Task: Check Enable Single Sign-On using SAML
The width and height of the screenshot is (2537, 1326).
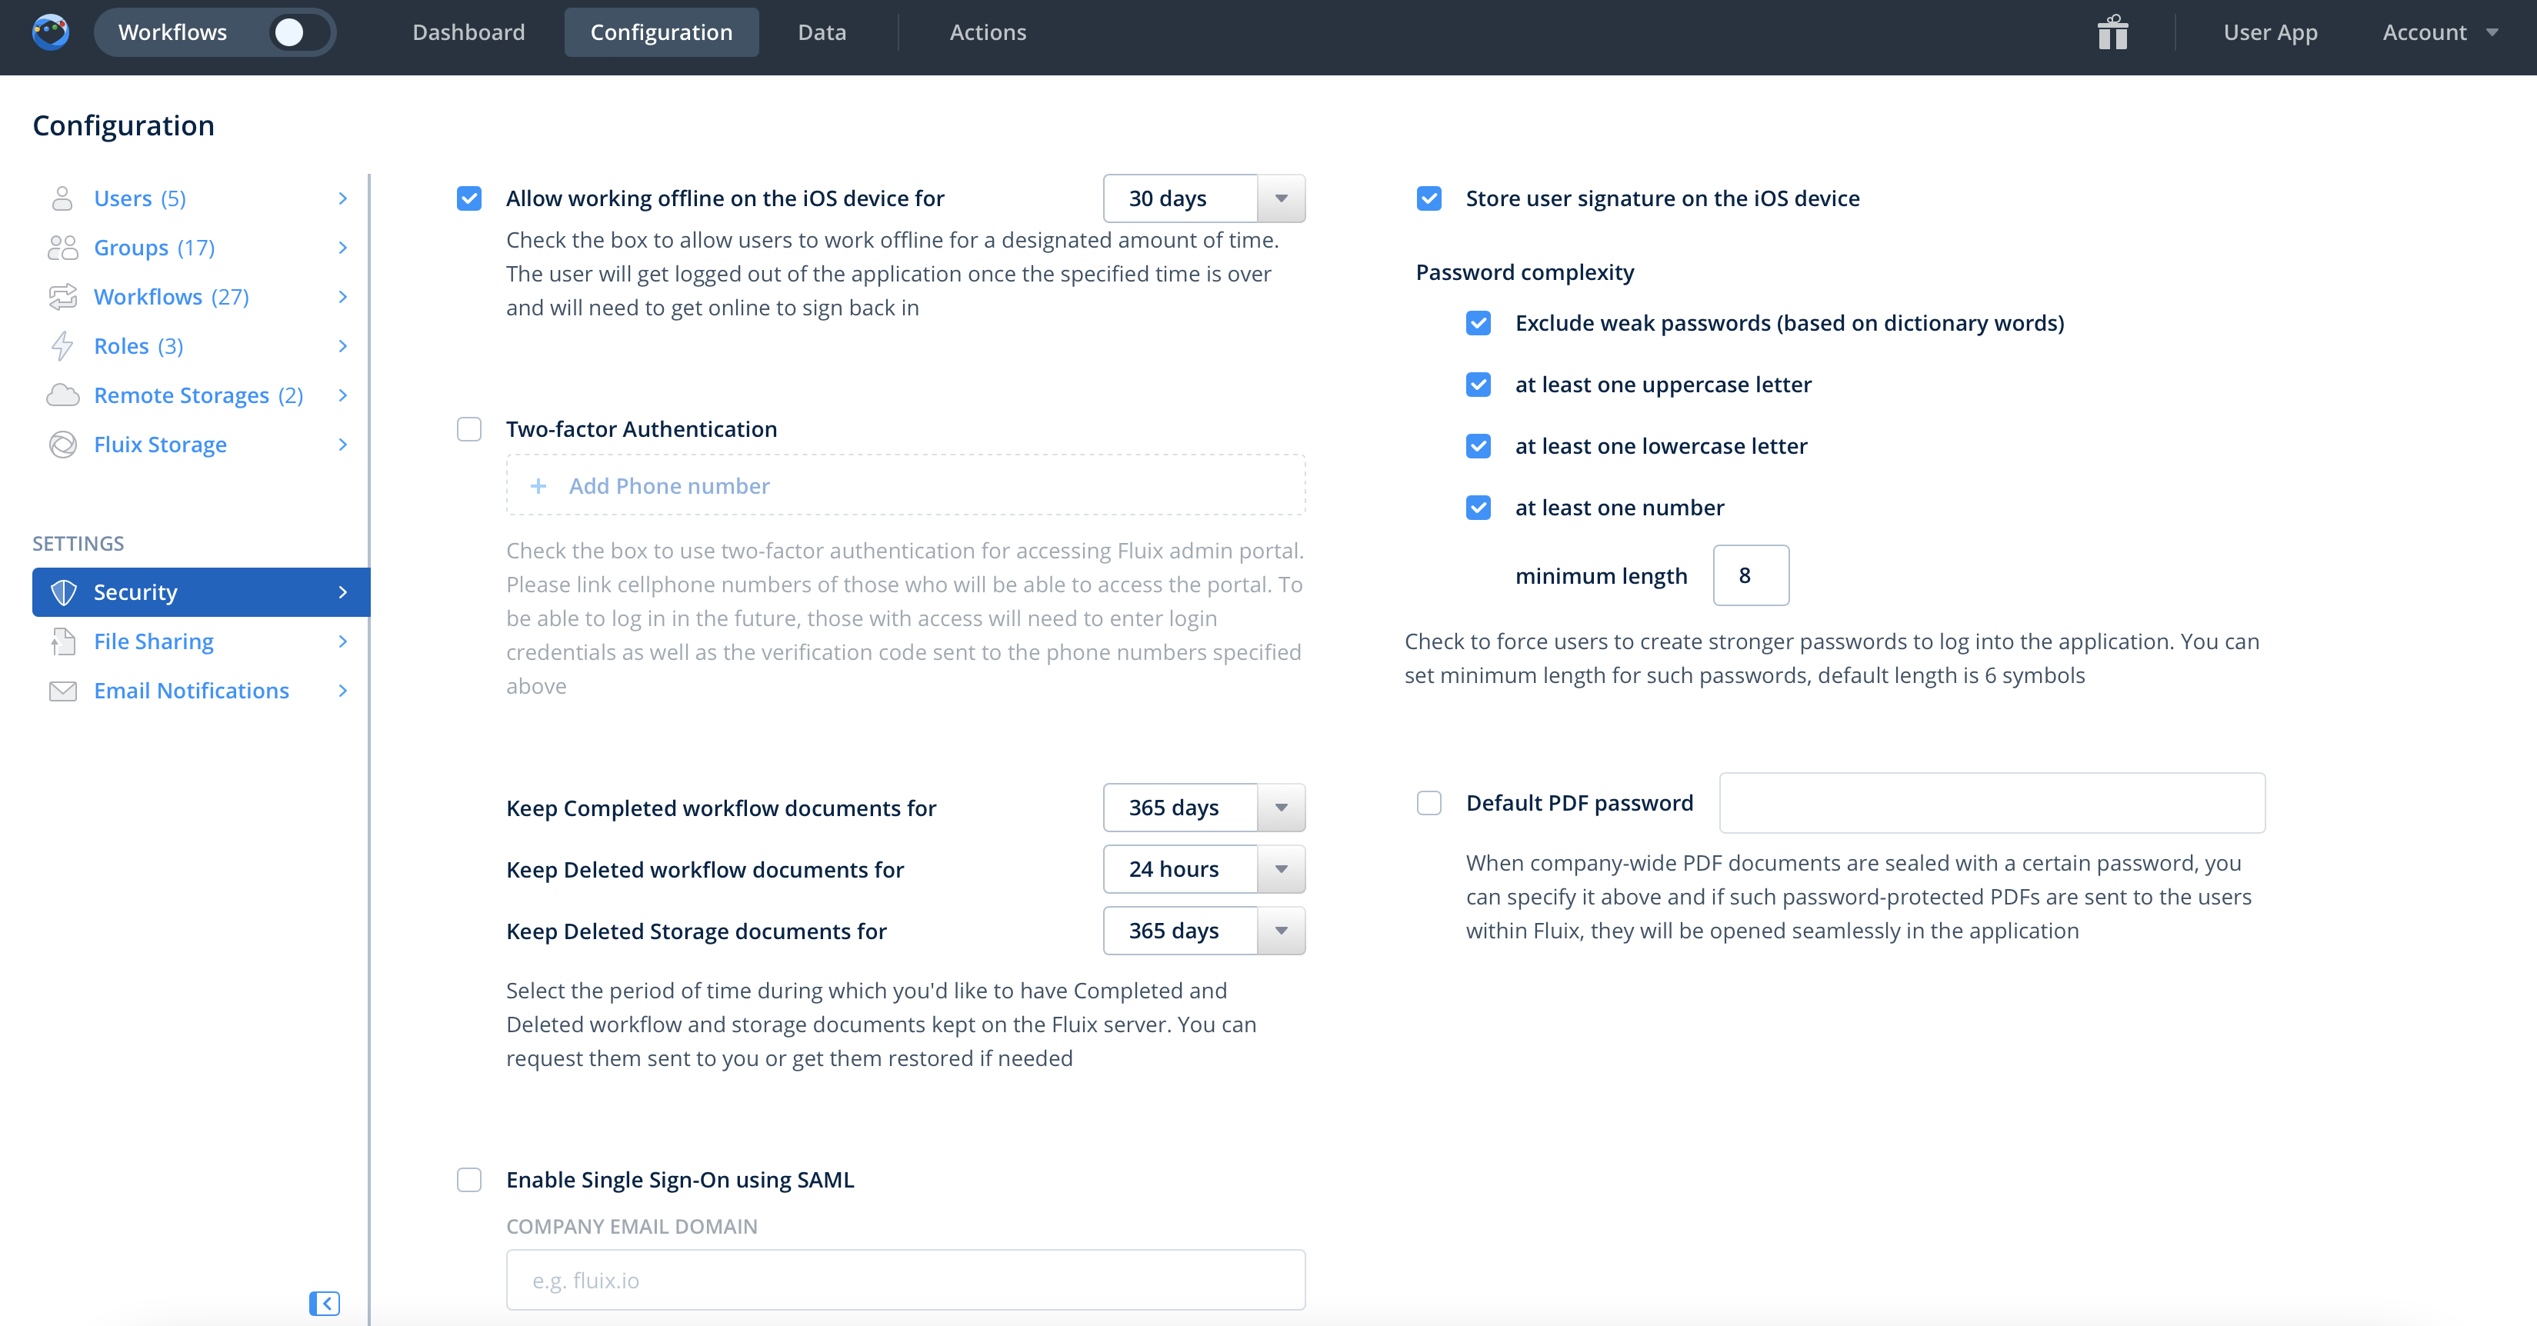Action: (x=468, y=1179)
